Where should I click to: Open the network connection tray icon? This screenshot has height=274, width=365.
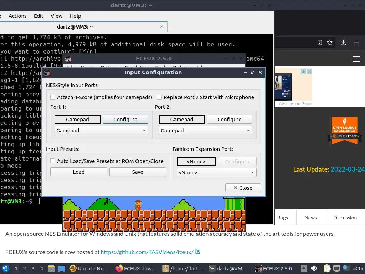(336, 268)
